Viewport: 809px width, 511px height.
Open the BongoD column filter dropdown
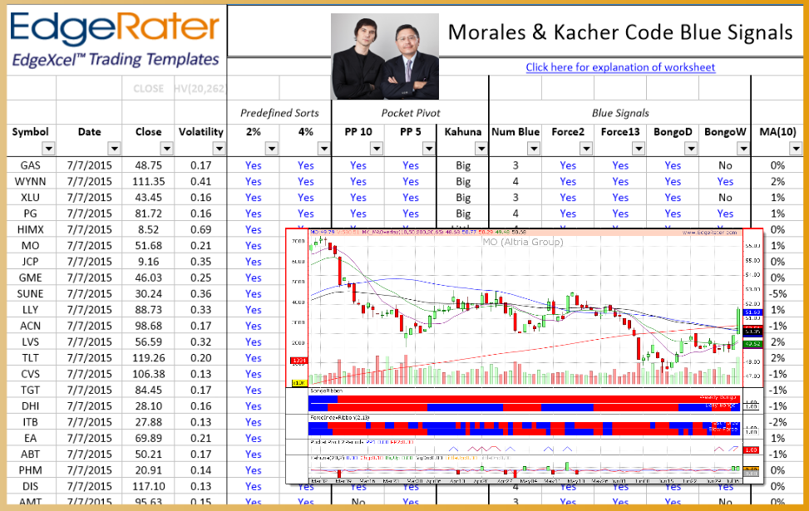(x=691, y=149)
